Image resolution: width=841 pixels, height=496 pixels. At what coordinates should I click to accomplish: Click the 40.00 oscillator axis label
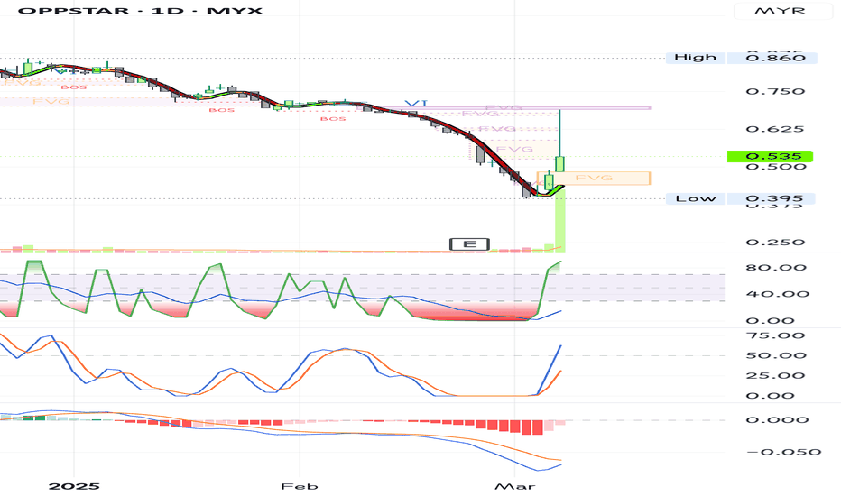coord(778,294)
